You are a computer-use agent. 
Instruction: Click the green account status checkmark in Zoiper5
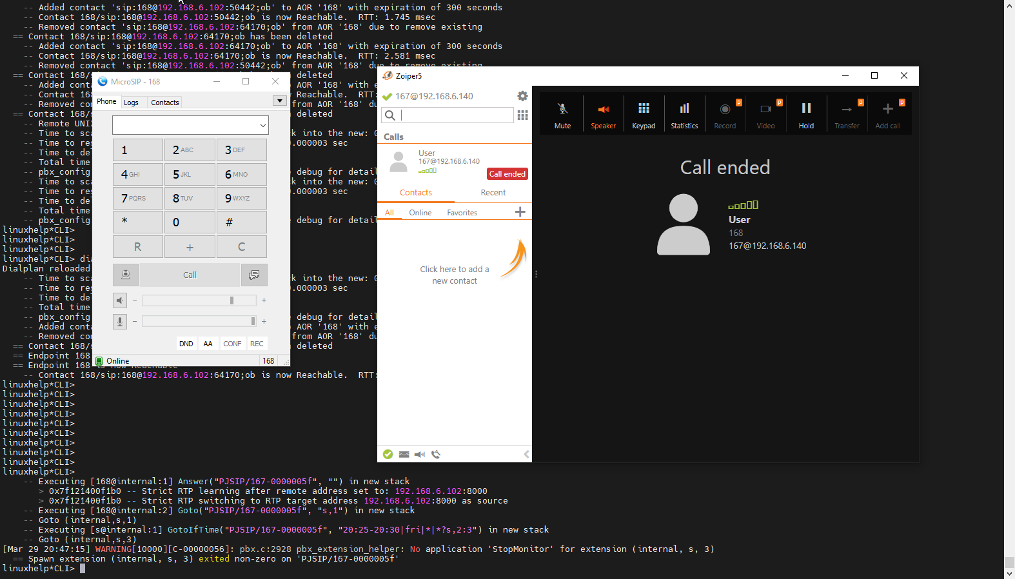[x=387, y=97]
